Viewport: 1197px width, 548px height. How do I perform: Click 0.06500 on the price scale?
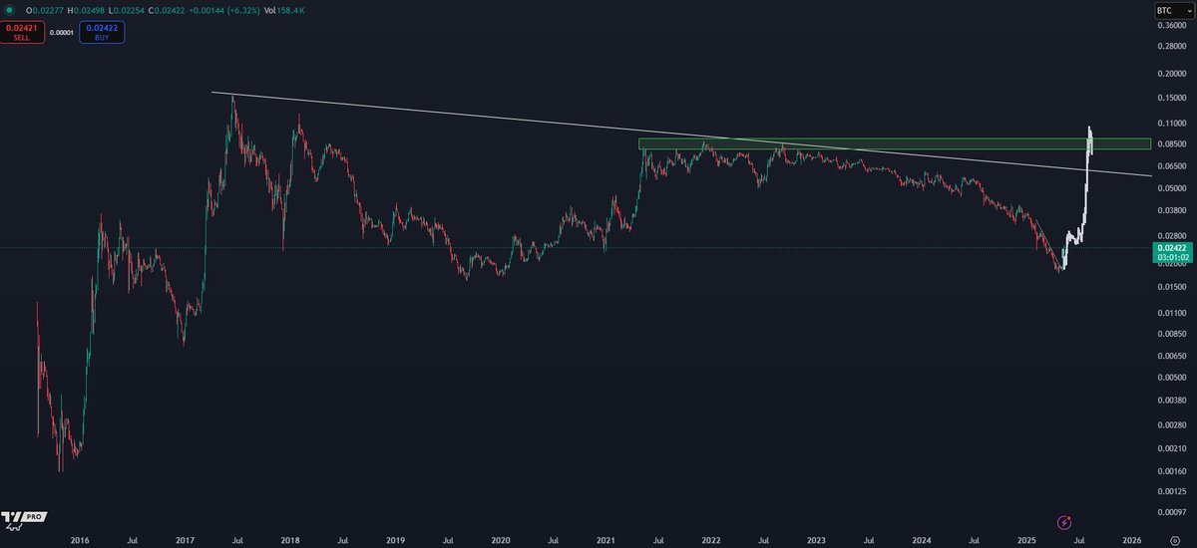click(1170, 165)
